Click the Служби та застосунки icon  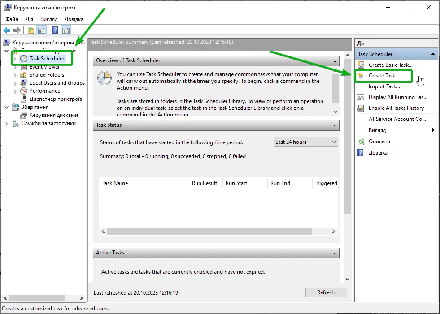point(15,123)
